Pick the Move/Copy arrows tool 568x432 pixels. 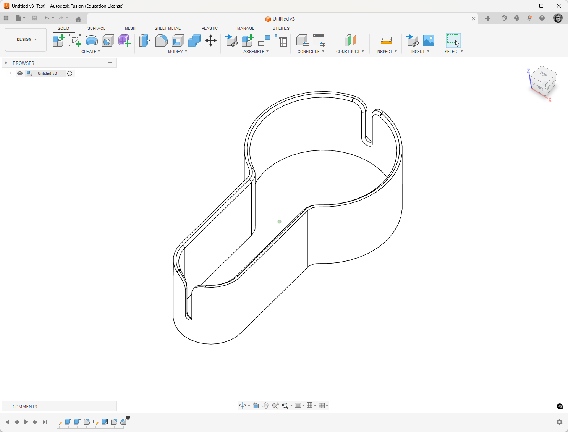point(211,40)
